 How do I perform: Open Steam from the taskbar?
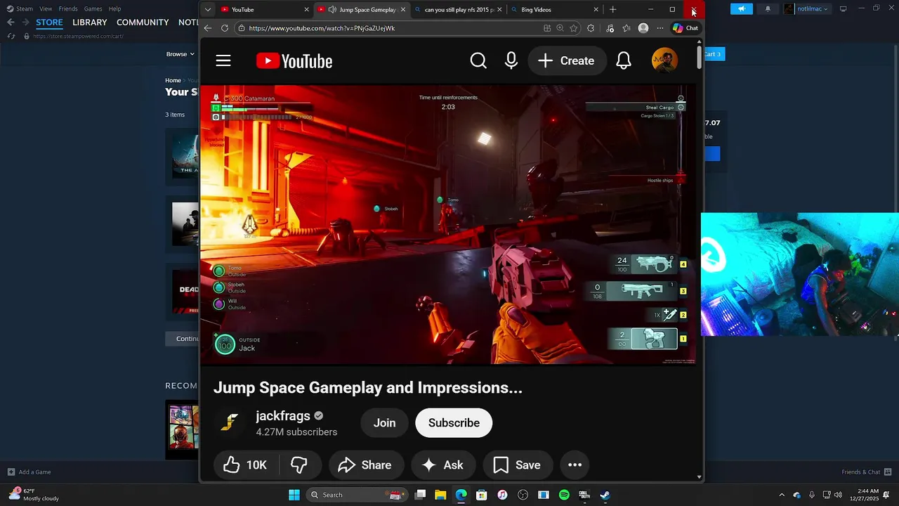(605, 495)
